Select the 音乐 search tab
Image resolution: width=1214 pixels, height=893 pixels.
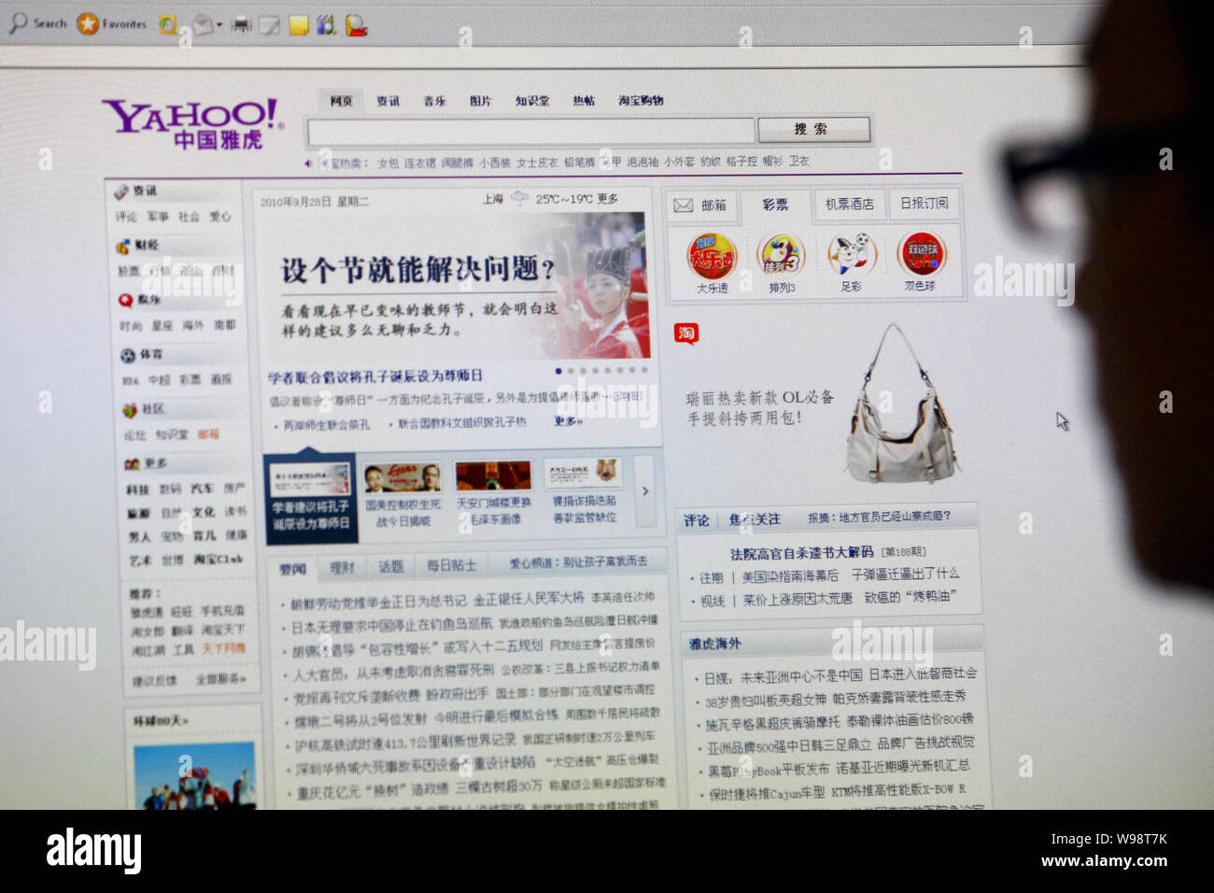tap(434, 101)
